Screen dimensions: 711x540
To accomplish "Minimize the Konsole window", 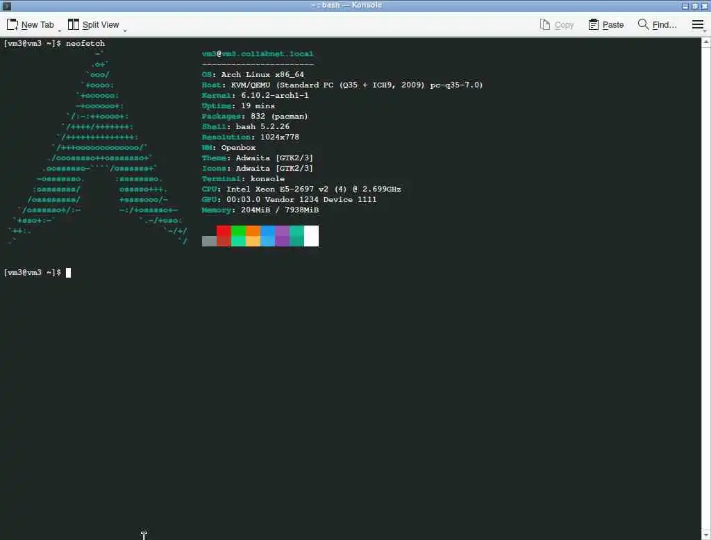I will pyautogui.click(x=685, y=6).
